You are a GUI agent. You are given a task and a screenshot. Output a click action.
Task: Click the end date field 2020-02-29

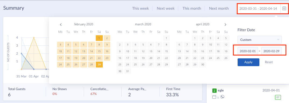(272, 51)
